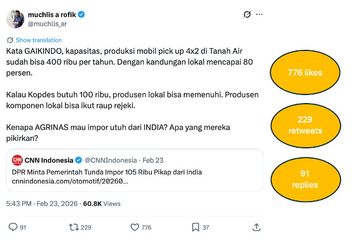Click the blue verified badge beside muchlis a rofik
Image resolution: width=355 pixels, height=244 pixels.
pos(82,14)
